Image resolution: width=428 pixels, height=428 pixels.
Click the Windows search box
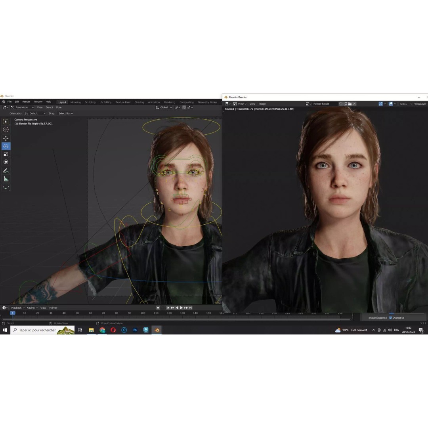click(x=42, y=330)
